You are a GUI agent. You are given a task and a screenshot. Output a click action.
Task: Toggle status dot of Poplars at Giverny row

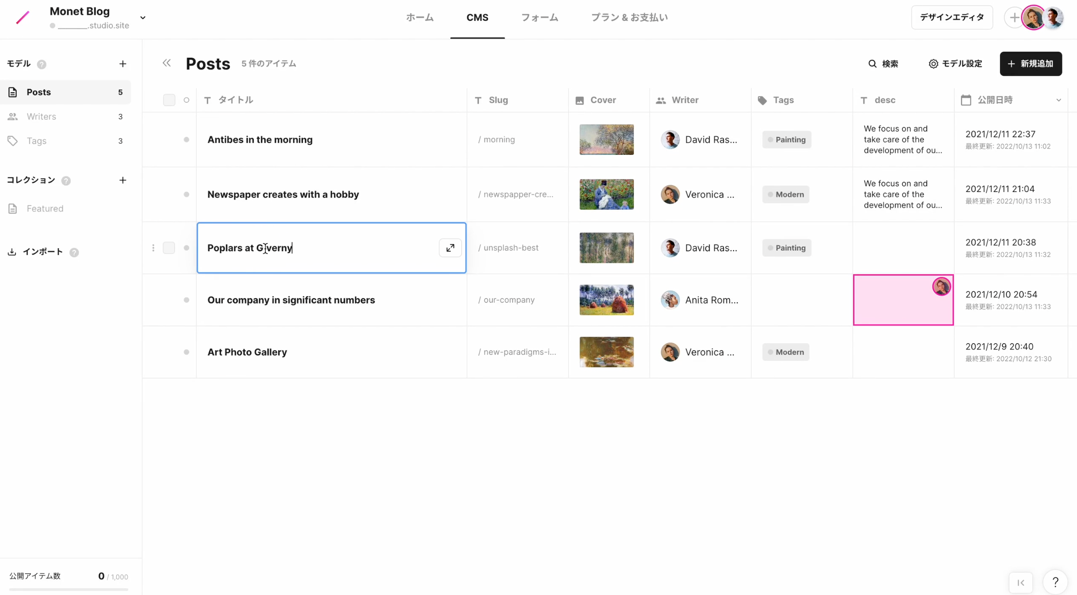pos(187,248)
